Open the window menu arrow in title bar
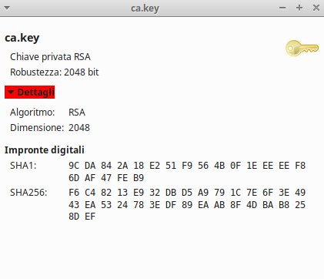Viewport: 324px width, 279px height. (7, 8)
